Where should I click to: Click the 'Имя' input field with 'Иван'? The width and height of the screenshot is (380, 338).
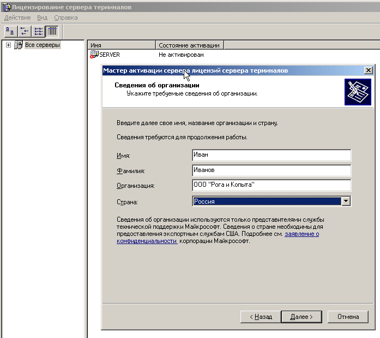click(272, 155)
